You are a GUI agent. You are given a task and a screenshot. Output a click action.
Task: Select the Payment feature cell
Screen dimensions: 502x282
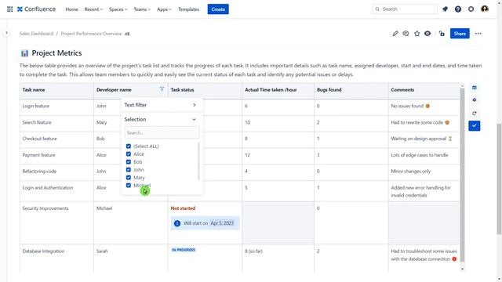point(56,155)
